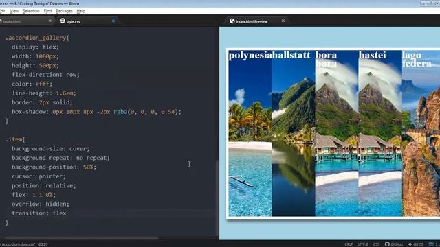Open the Find menu
Screen dimensions: 440x247
click(47, 11)
